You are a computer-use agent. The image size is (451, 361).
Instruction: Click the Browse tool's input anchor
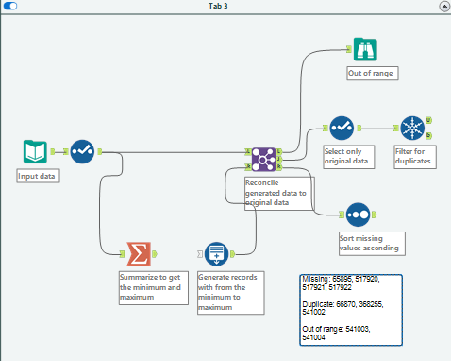point(349,49)
